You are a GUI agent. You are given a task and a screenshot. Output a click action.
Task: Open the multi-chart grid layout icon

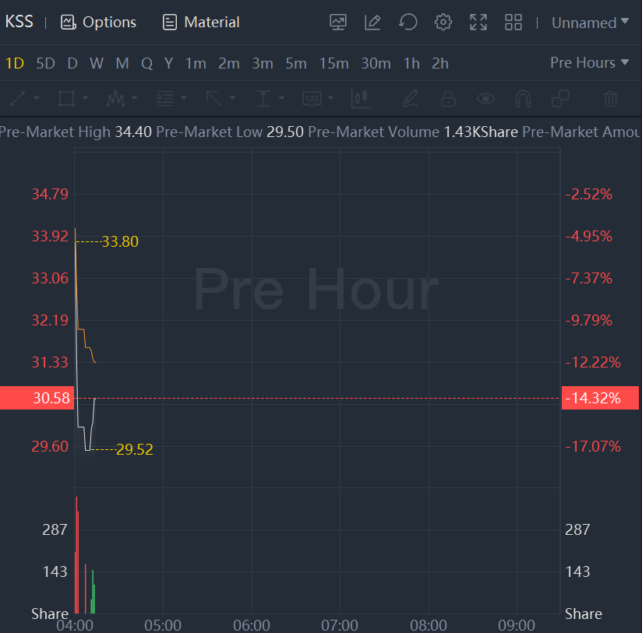pos(513,23)
